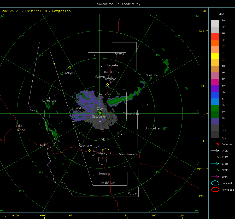Click the Airdrie label

103,139
